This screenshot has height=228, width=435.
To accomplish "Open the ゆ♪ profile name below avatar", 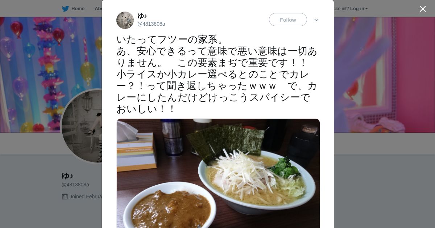I will tap(67, 176).
